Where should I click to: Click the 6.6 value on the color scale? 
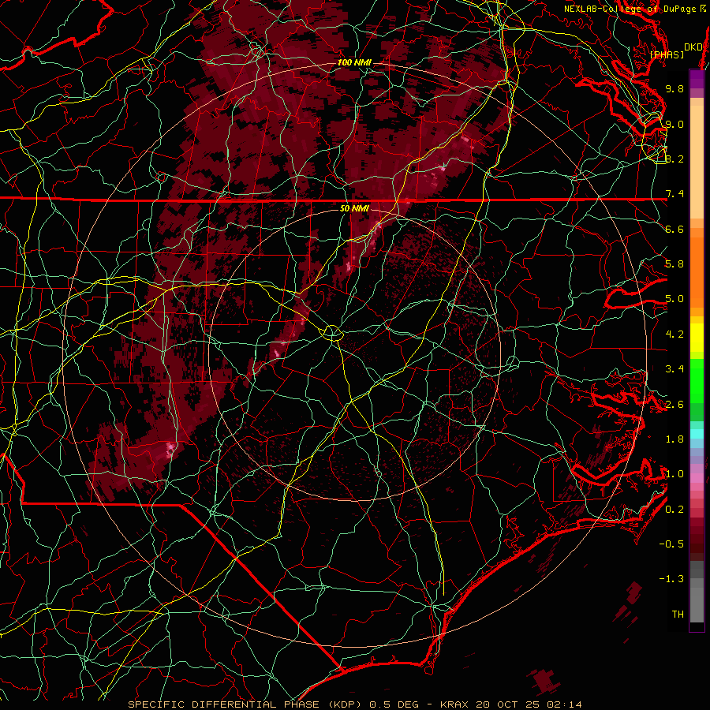pyautogui.click(x=674, y=229)
